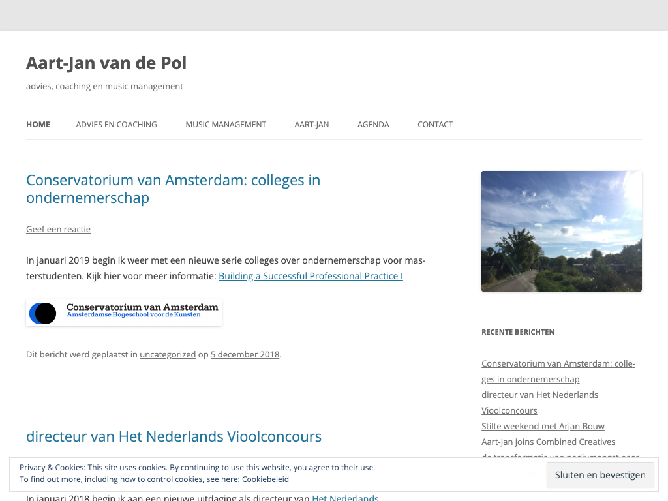Screen dimensions: 668x501
Task: Go to the Home menu item
Action: click(x=38, y=125)
